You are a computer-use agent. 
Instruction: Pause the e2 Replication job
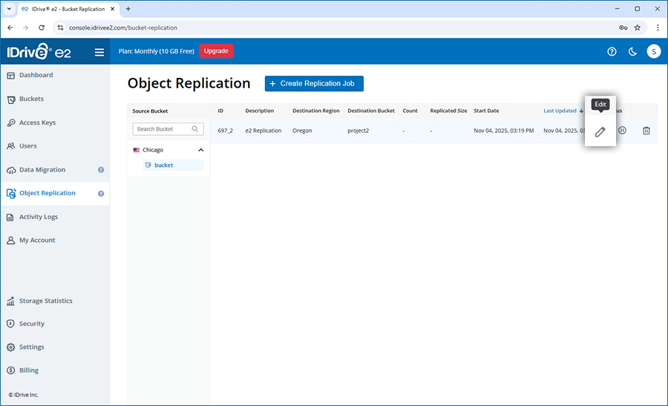[622, 131]
